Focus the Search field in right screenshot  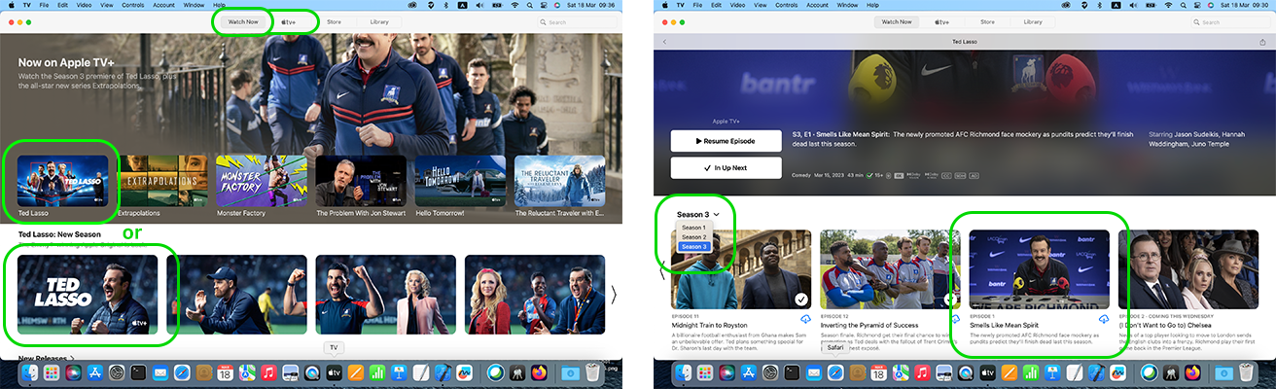pos(1228,21)
